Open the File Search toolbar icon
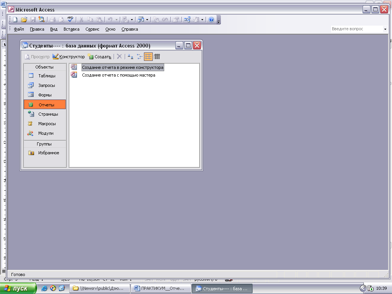The width and height of the screenshot is (392, 294). click(41, 20)
